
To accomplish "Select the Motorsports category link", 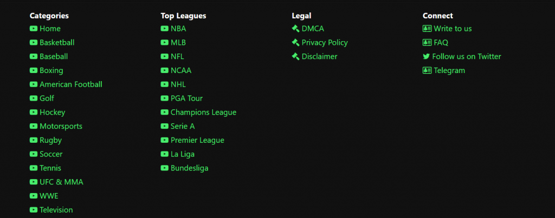I will (61, 126).
